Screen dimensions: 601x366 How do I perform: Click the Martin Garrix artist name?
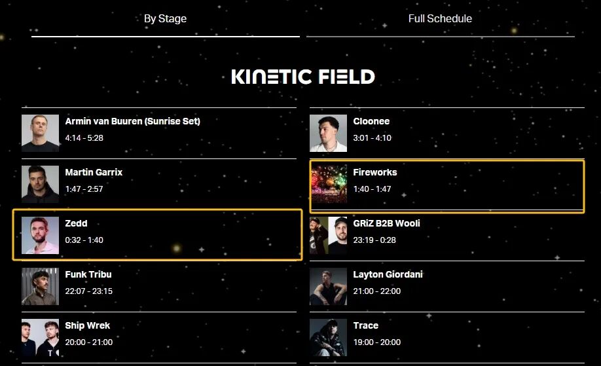94,172
